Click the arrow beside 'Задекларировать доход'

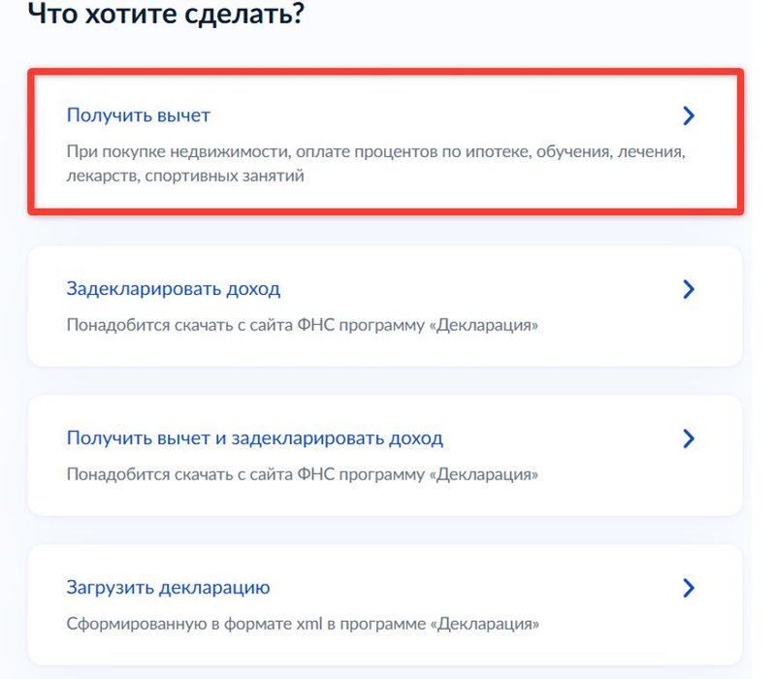tap(689, 288)
